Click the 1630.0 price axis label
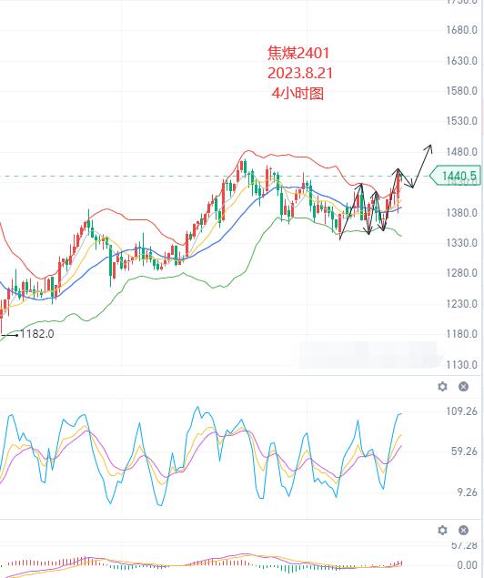484x578 pixels. (461, 60)
